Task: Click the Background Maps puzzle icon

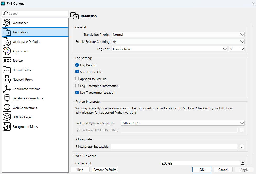Action: [x=7, y=127]
